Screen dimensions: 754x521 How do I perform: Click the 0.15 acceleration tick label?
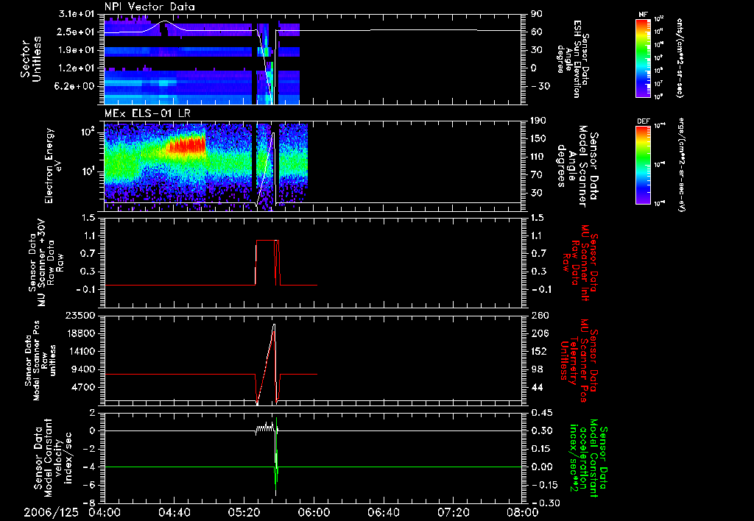pyautogui.click(x=541, y=449)
